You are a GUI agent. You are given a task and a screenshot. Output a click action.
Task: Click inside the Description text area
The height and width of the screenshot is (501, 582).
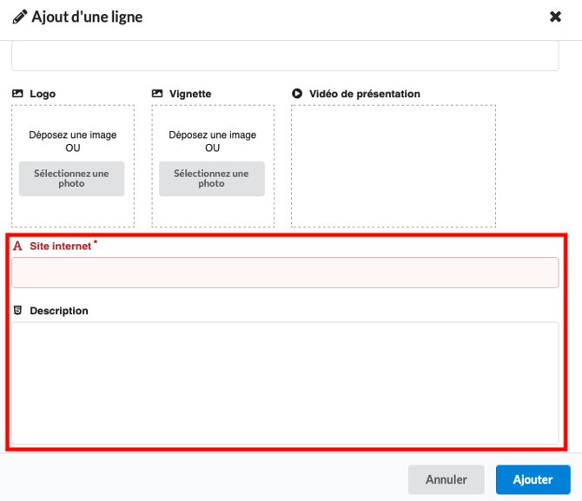(285, 383)
